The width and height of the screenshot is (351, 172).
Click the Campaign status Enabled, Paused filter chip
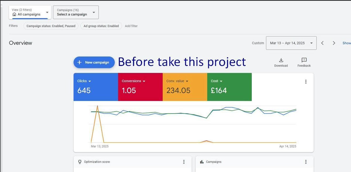(x=51, y=26)
